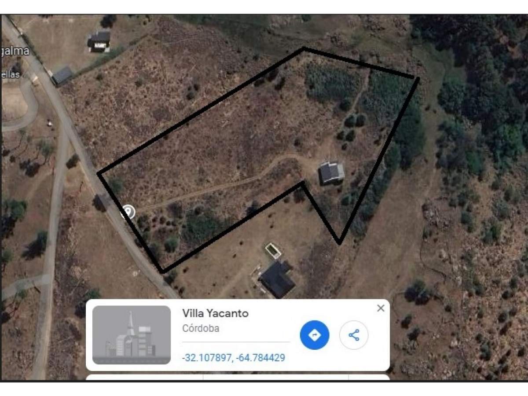Viewport: 528px width, 396px height.
Task: Select the dropped map pin marker
Action: coord(128,212)
